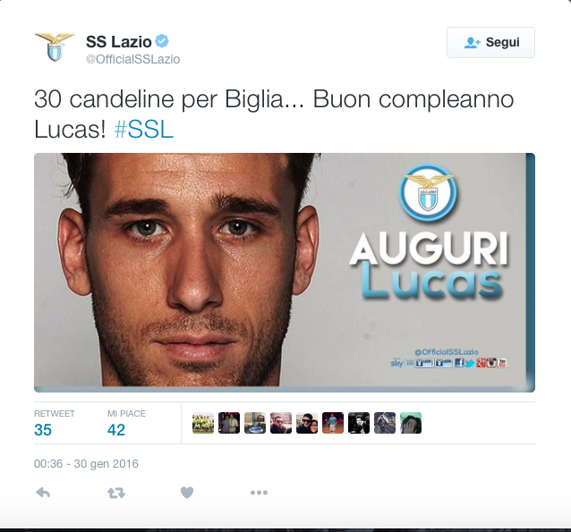Click the reply arrow icon
The image size is (571, 532).
point(43,493)
